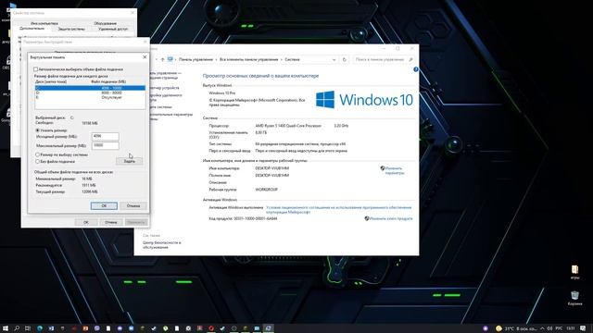
Task: Open the 'Защита системы' tab
Action: point(71,29)
